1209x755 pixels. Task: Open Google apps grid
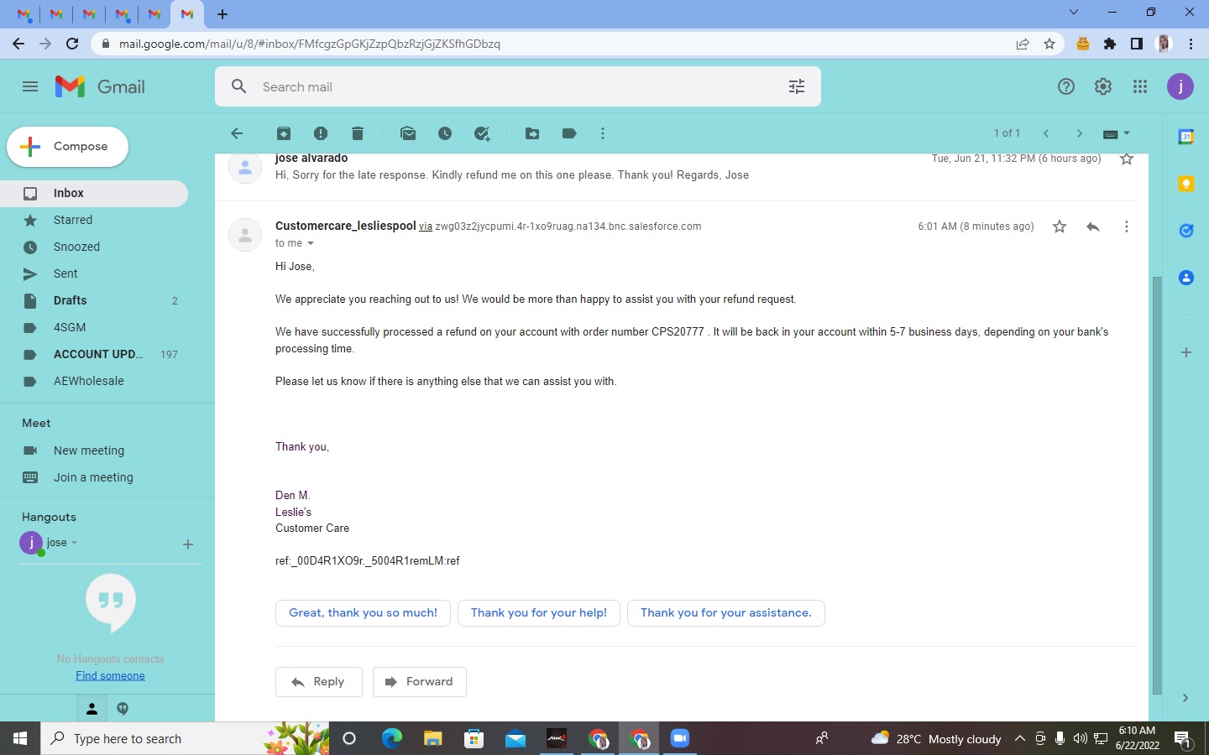(x=1140, y=86)
